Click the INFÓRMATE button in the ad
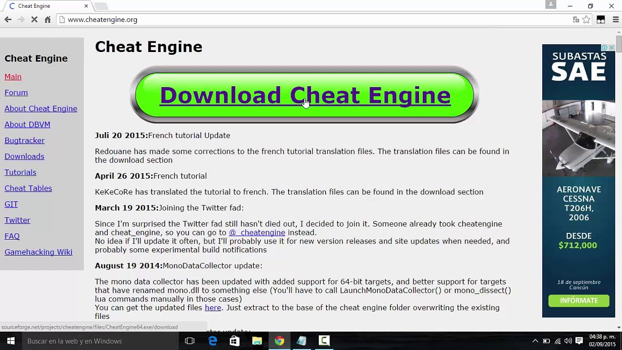 [579, 300]
